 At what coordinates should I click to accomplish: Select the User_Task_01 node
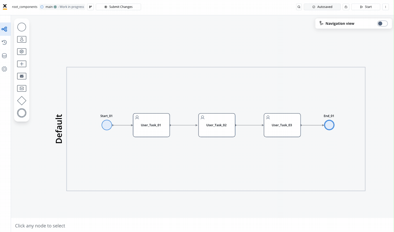tap(151, 125)
